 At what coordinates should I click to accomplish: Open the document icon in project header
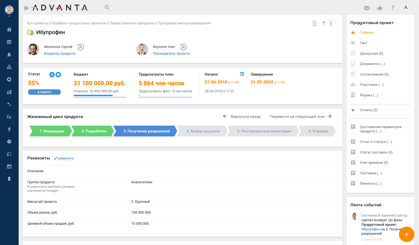314,24
